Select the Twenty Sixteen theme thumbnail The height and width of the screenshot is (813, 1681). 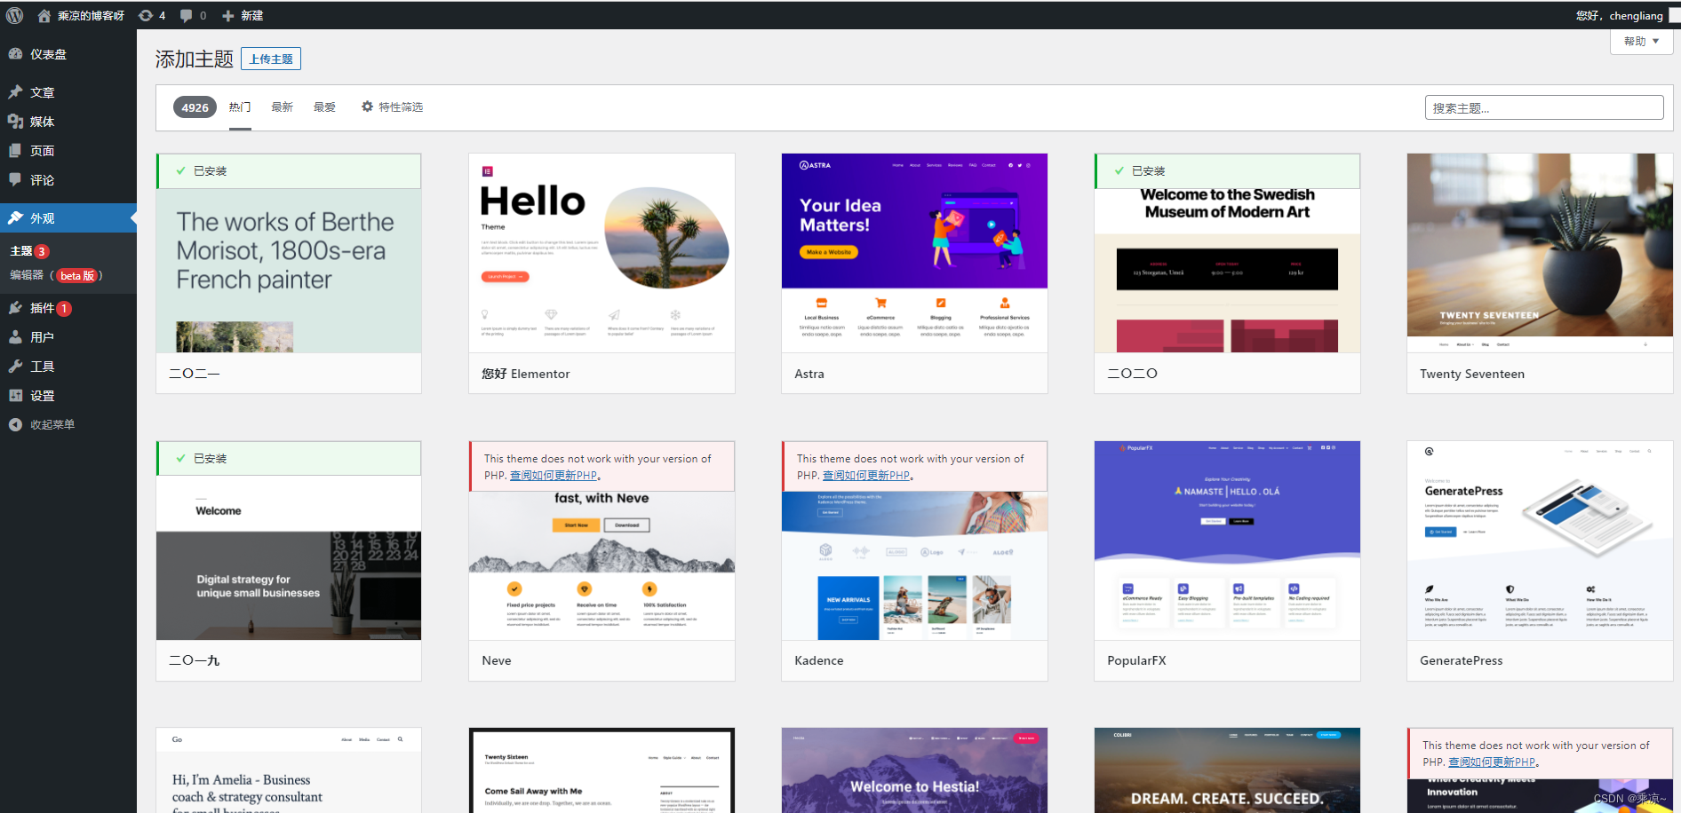click(x=601, y=770)
